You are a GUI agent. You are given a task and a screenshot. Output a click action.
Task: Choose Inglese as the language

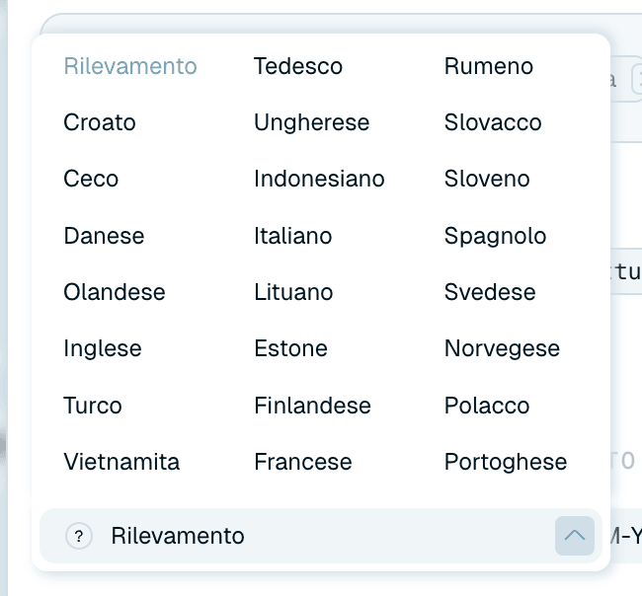[x=103, y=348]
